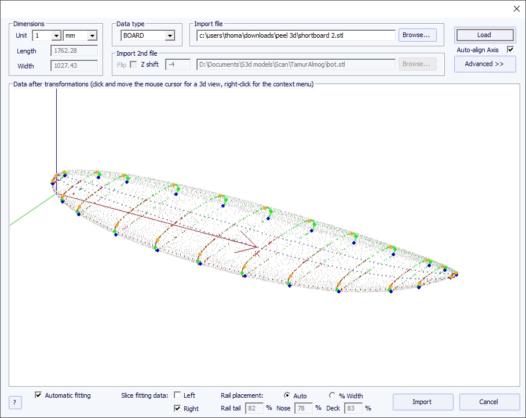Uncheck Right slice fitting data
The image size is (526, 418).
coord(177,409)
